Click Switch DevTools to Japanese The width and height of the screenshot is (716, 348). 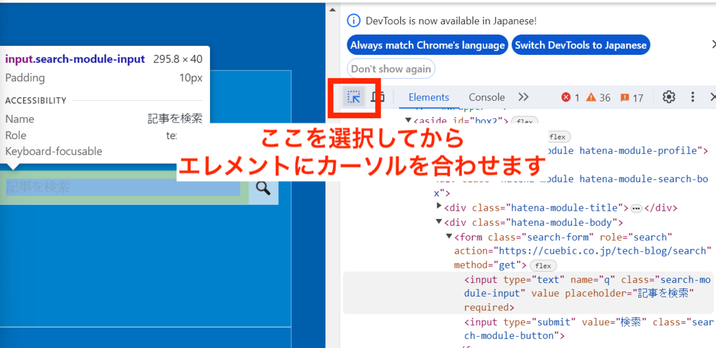(x=581, y=45)
